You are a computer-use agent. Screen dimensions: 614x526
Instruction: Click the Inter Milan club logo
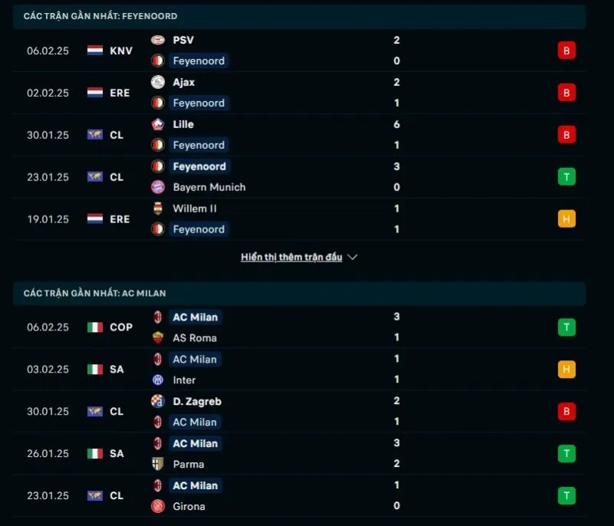click(x=159, y=380)
